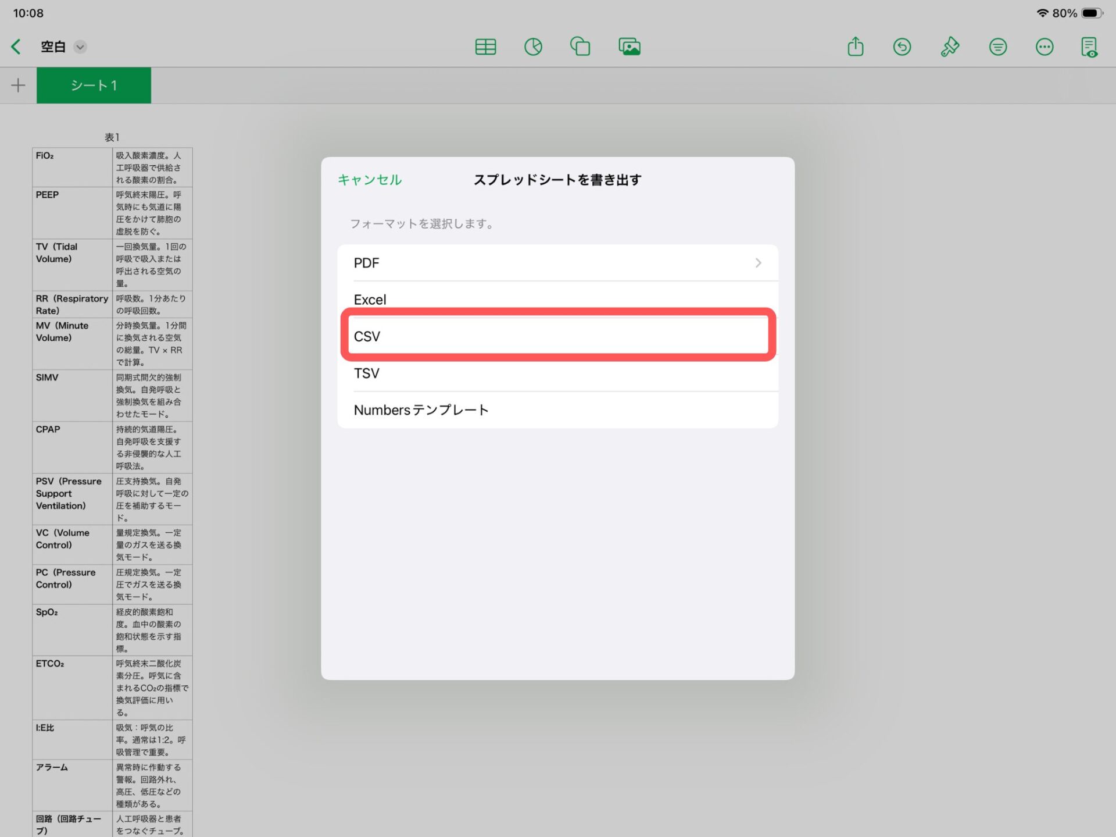Viewport: 1116px width, 837px height.
Task: Tap the document activity icon at top right
Action: [x=1089, y=47]
